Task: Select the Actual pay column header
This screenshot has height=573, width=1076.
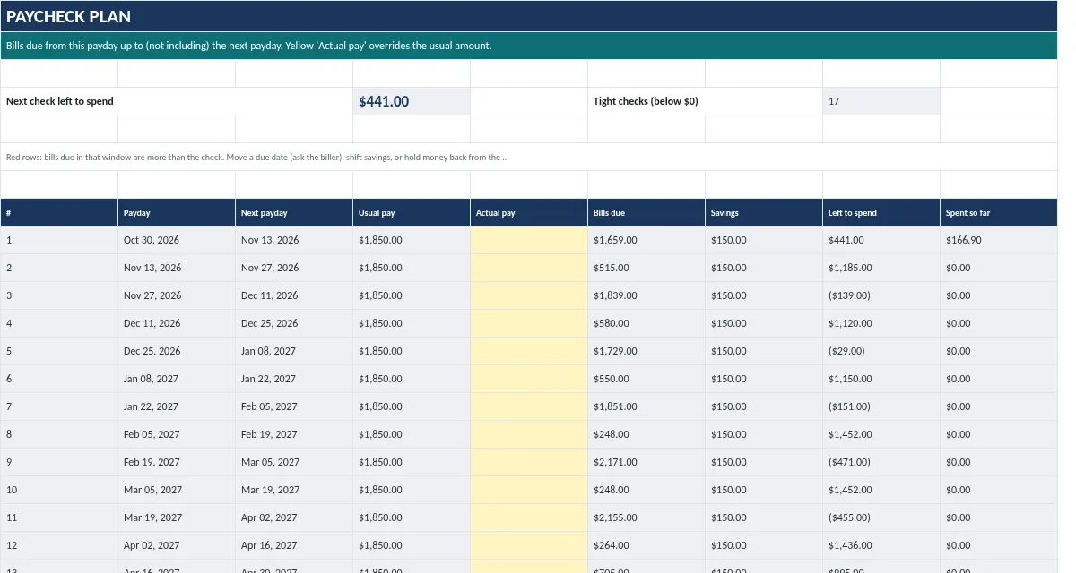Action: 529,213
